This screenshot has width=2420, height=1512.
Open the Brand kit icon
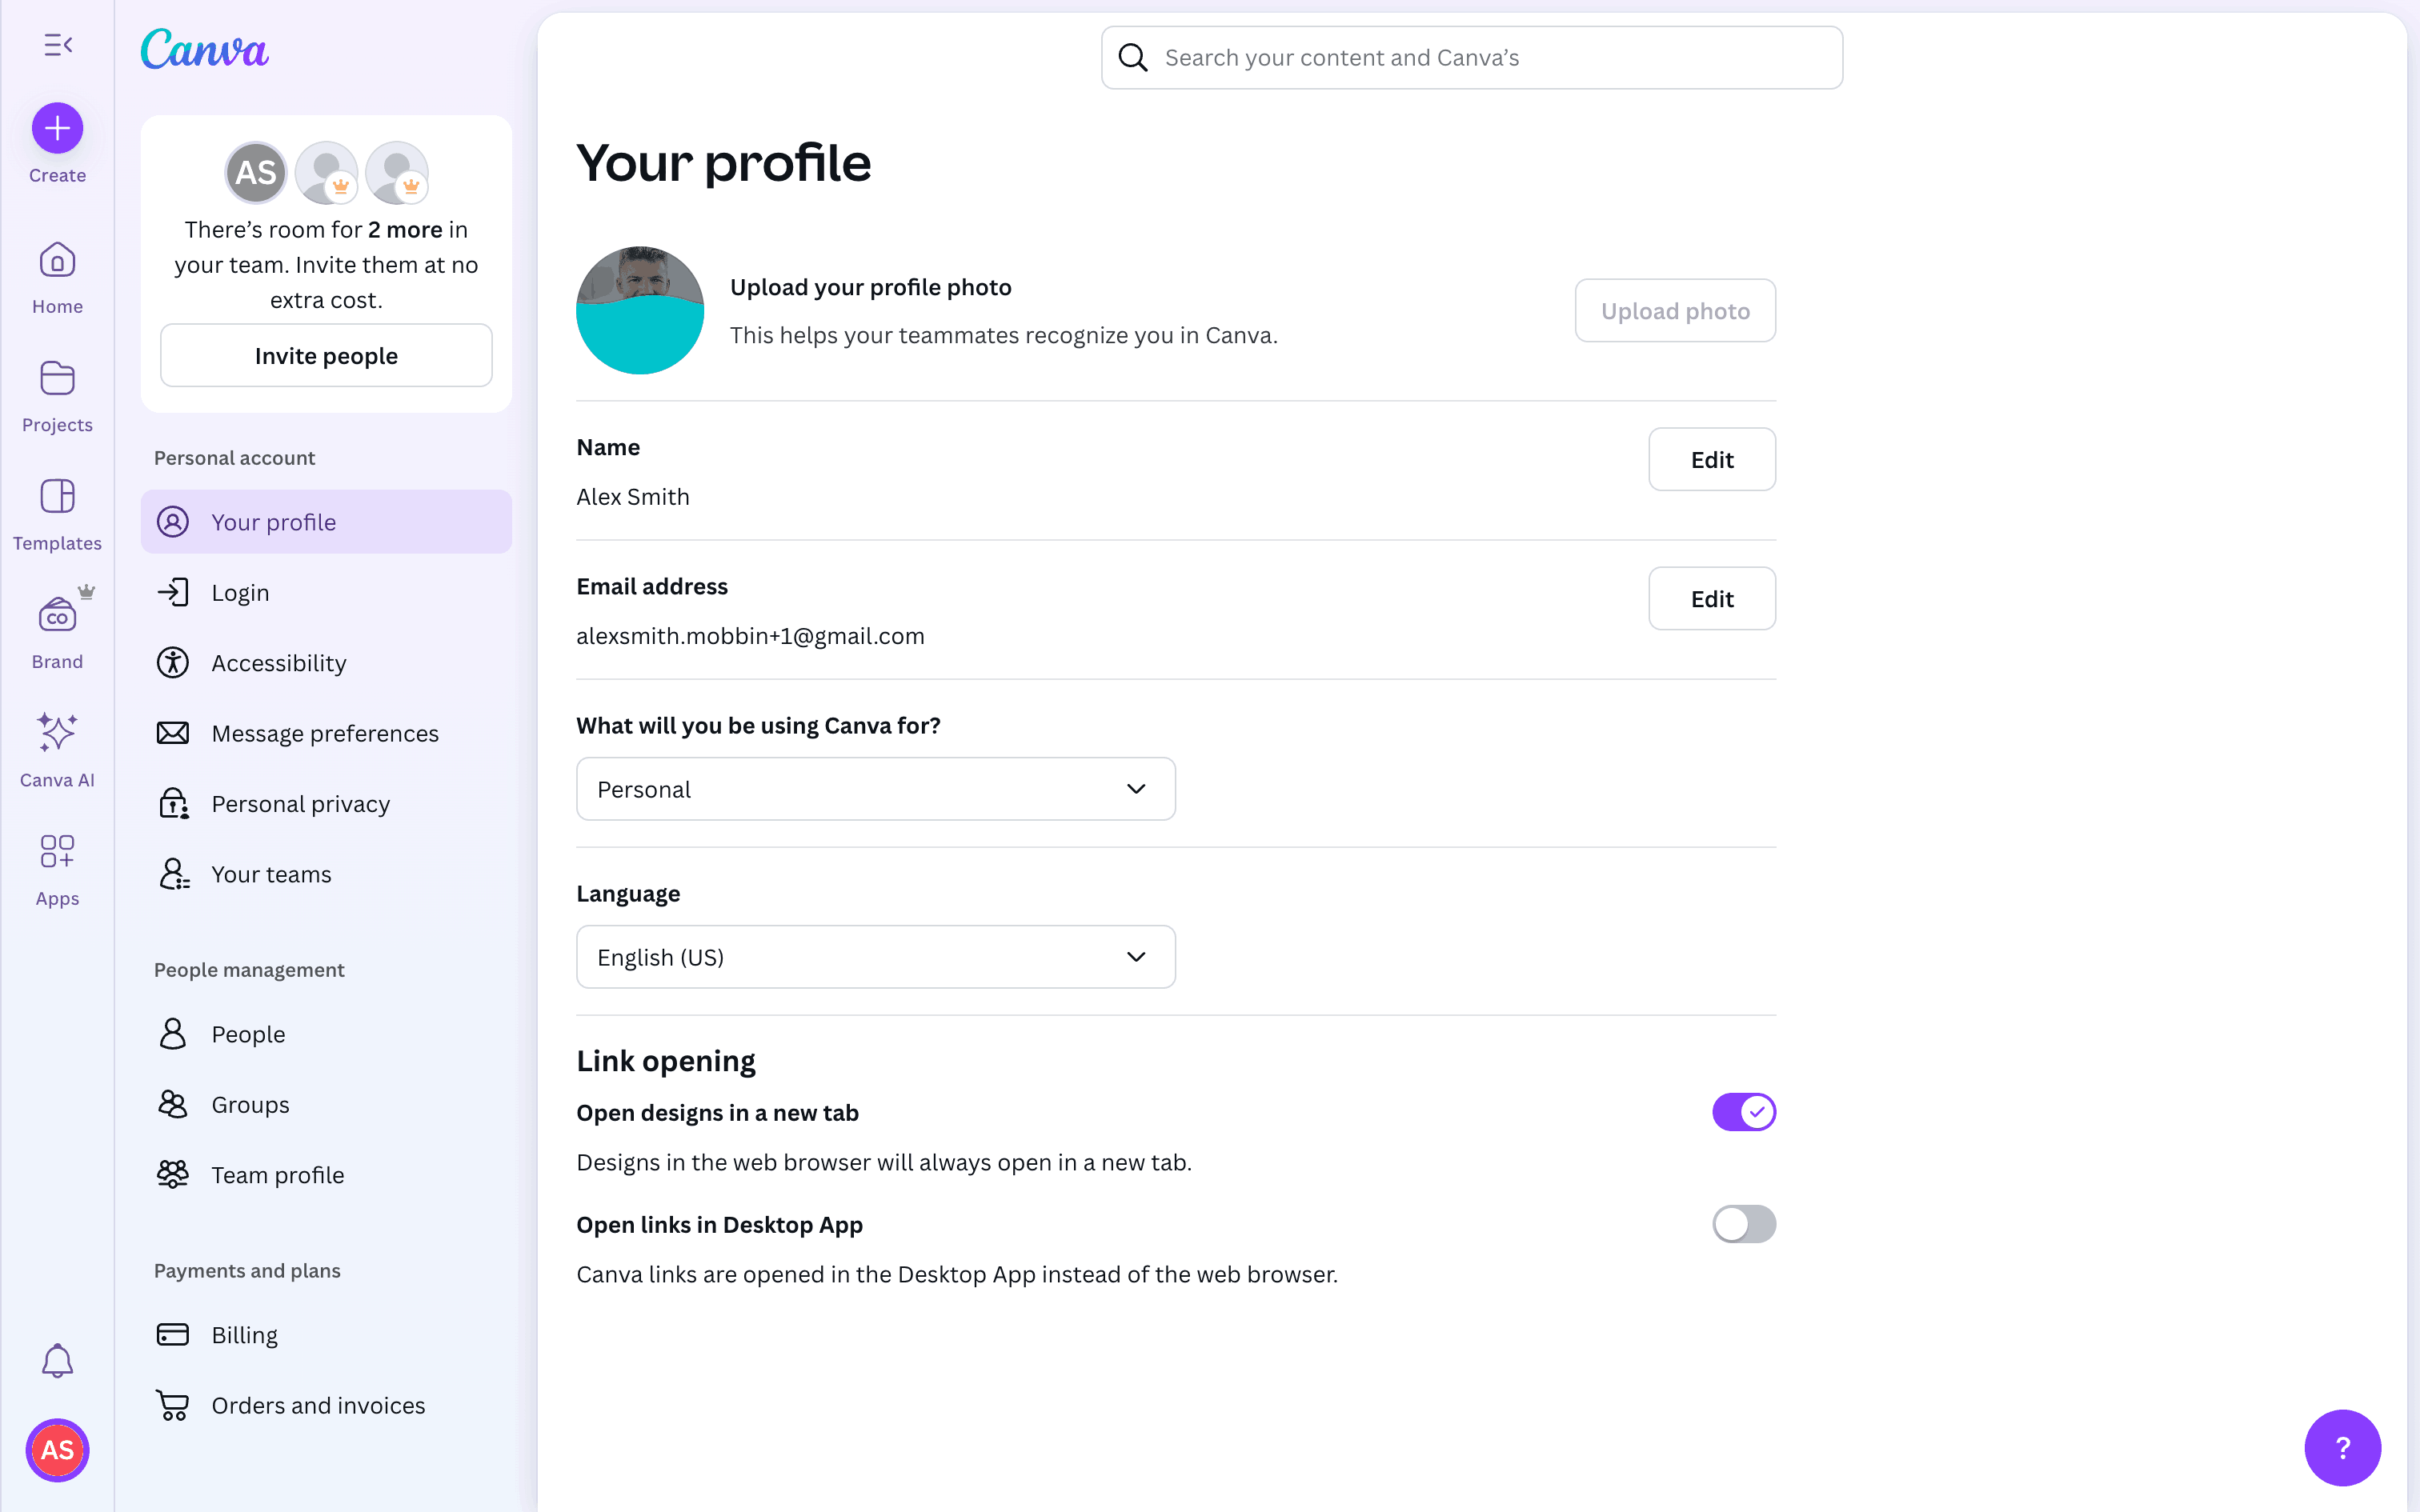(57, 615)
